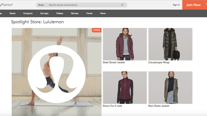Image resolution: width=207 pixels, height=116 pixels.
Task: Open the Surveys menu item
Action: (44, 13)
